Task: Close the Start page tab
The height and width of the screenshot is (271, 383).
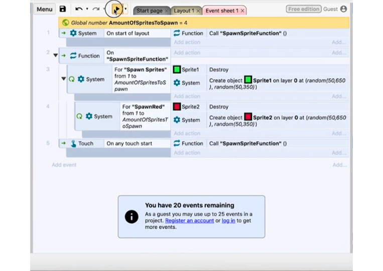Action: pyautogui.click(x=167, y=11)
